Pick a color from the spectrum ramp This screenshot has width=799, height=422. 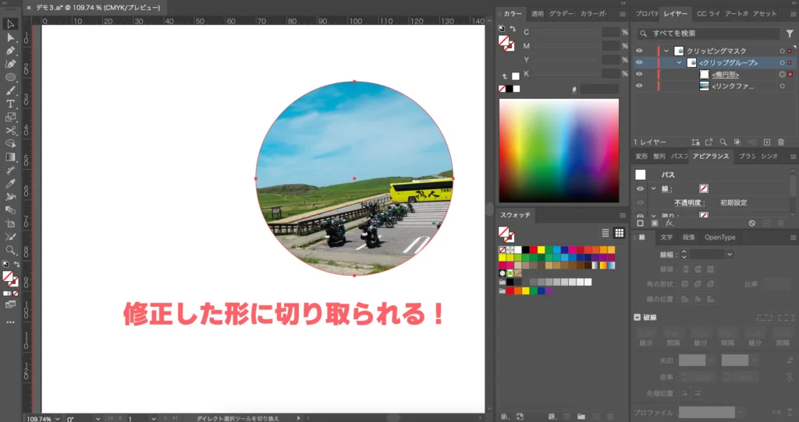click(x=559, y=150)
